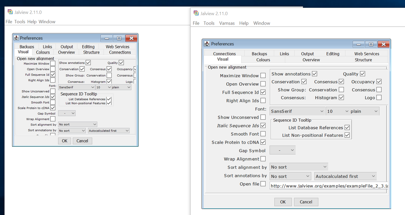405x215 pixels.
Task: Enable Maximize Window checkbox in right Preferences
Action: pyautogui.click(x=263, y=76)
